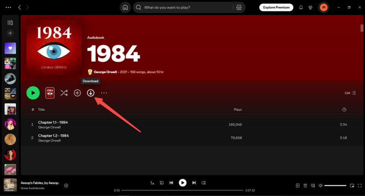Go to previous track

pyautogui.click(x=171, y=183)
